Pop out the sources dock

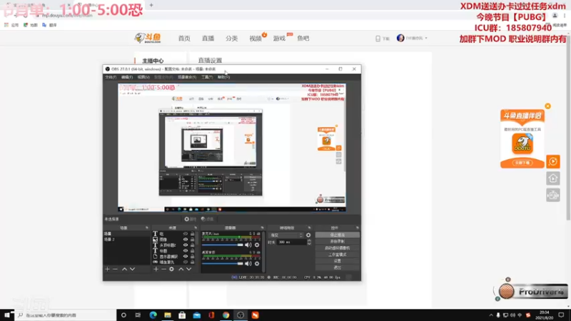pos(196,228)
